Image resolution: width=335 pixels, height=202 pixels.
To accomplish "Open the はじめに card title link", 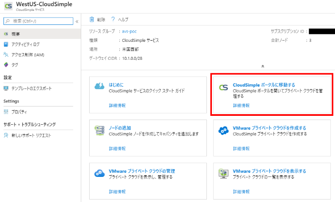I will click(x=116, y=84).
